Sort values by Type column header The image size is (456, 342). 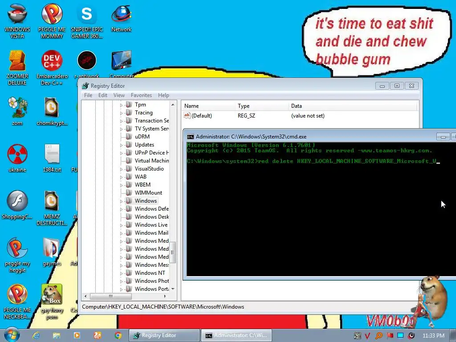tap(261, 106)
